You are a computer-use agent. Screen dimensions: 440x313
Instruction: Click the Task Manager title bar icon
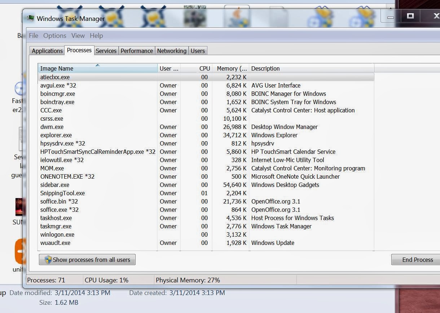tap(31, 18)
